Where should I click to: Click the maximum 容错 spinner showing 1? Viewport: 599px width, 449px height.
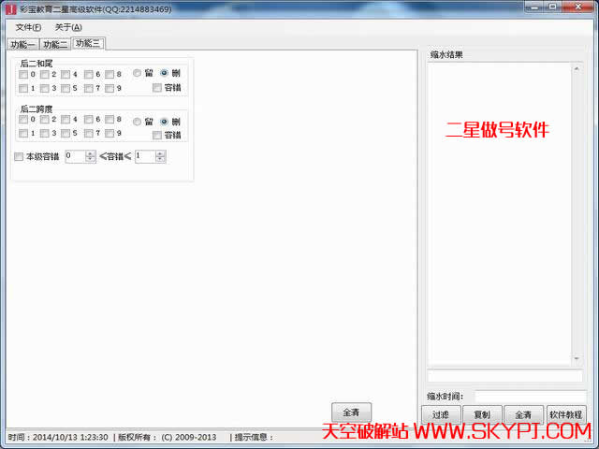pyautogui.click(x=145, y=157)
